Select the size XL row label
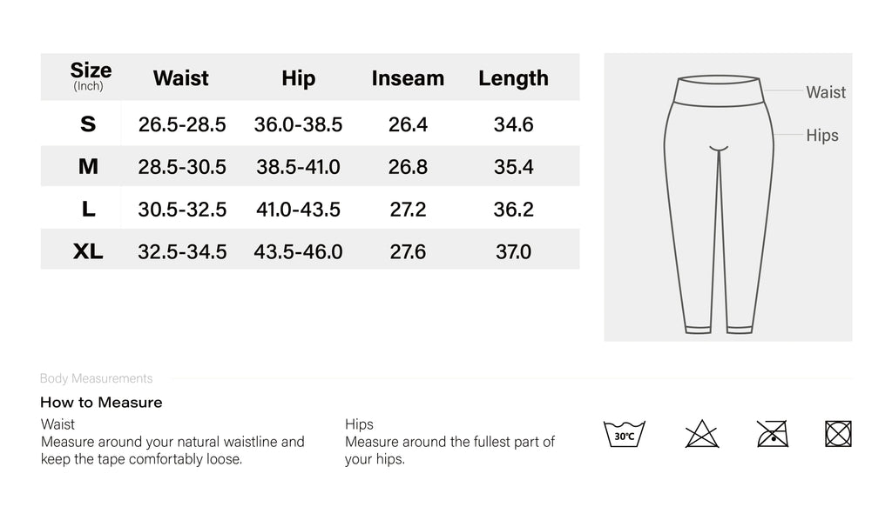Image resolution: width=892 pixels, height=507 pixels. (88, 252)
